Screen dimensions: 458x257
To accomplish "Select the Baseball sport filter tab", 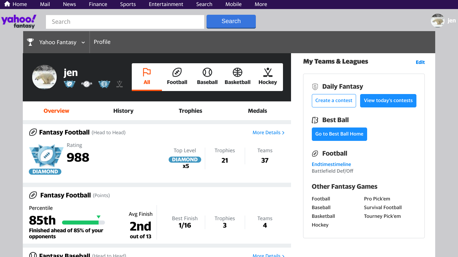I will point(207,77).
